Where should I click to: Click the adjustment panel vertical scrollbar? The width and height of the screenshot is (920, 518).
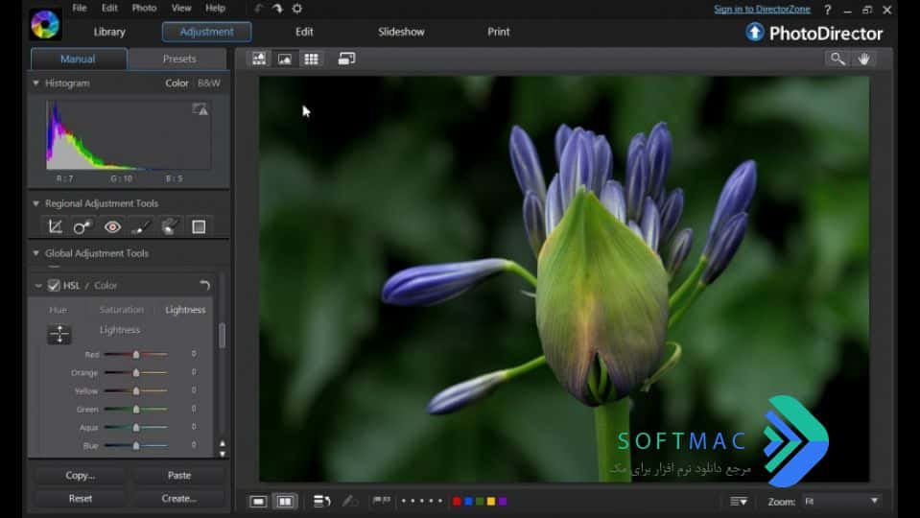[222, 336]
